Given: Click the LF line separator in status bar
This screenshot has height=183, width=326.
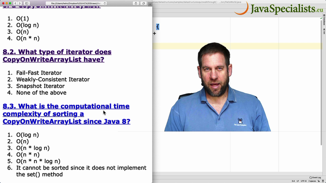Looking at the screenshot, I should tap(298, 181).
